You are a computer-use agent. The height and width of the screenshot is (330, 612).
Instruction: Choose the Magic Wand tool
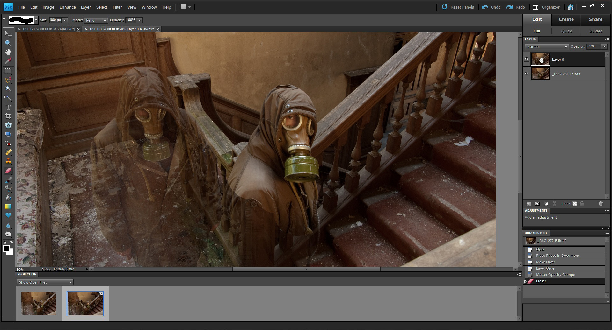(8, 89)
